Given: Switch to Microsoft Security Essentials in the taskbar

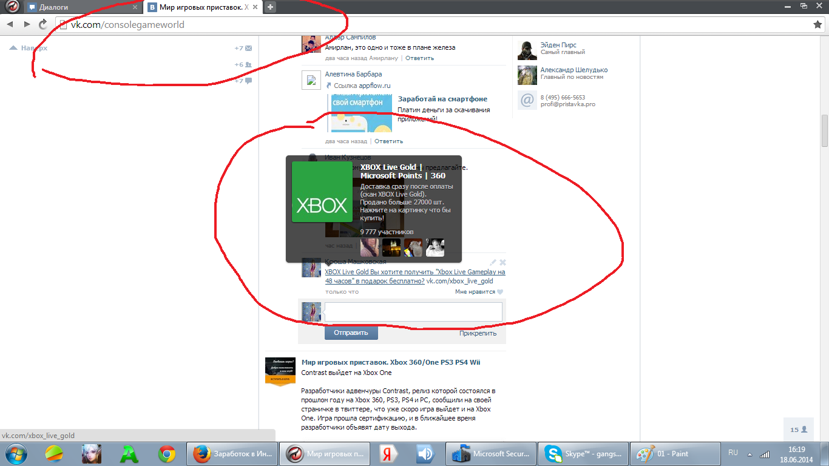Looking at the screenshot, I should [x=491, y=454].
